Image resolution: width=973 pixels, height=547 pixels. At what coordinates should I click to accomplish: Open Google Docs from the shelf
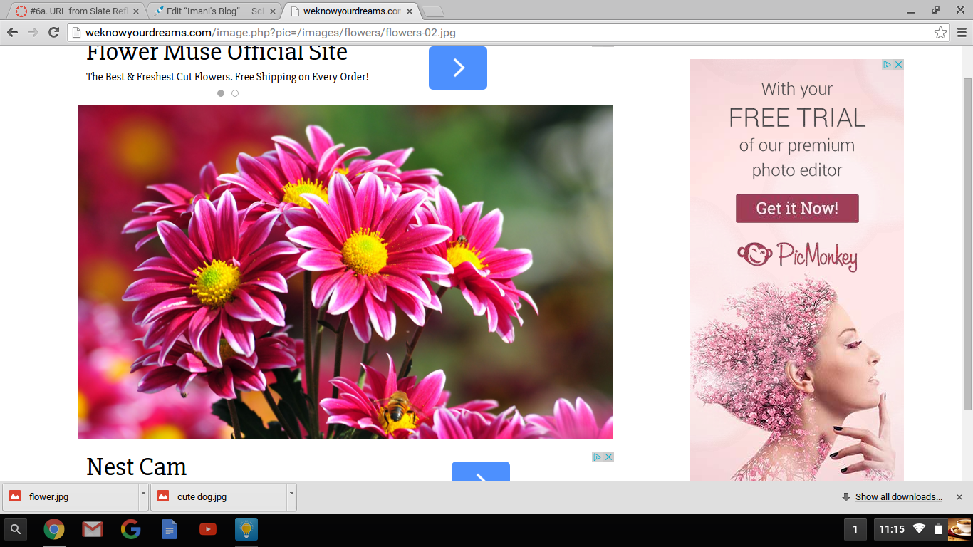coord(170,529)
